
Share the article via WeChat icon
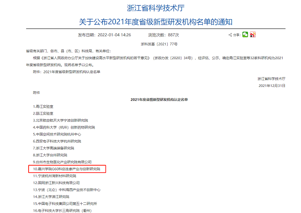[245, 35]
